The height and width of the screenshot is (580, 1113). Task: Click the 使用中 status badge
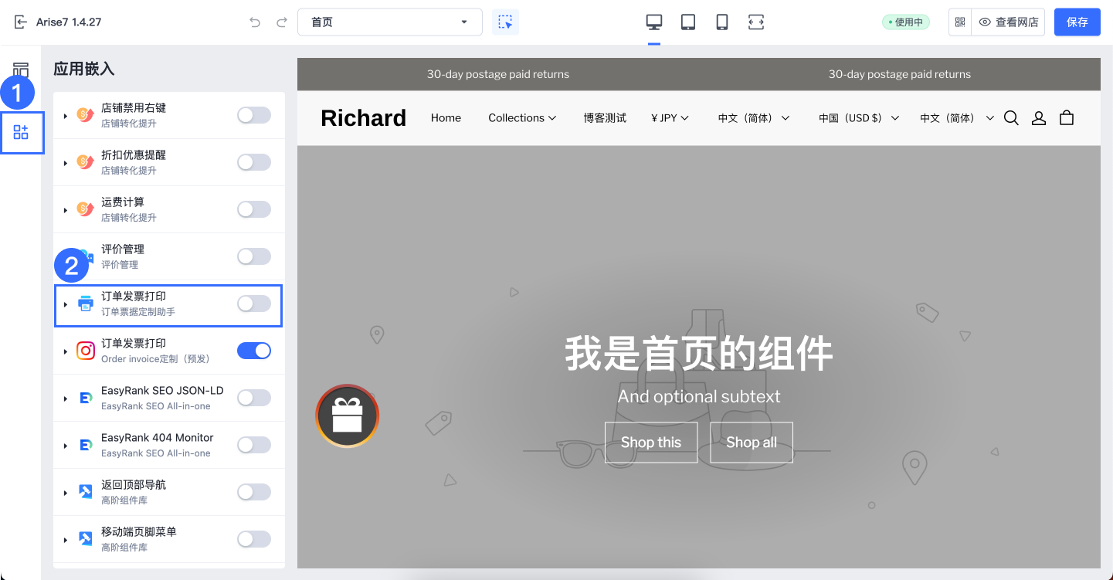coord(906,22)
